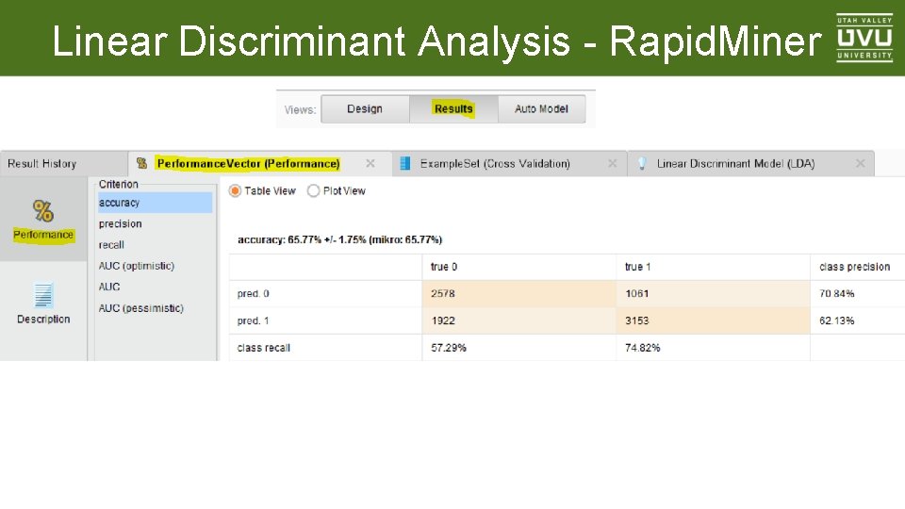Select the accuracy criterion
Viewport: 905px width, 509px height.
156,203
